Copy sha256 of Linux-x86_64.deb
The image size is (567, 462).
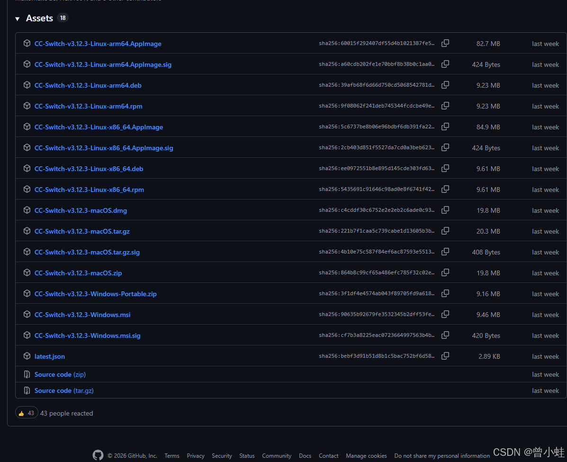445,168
